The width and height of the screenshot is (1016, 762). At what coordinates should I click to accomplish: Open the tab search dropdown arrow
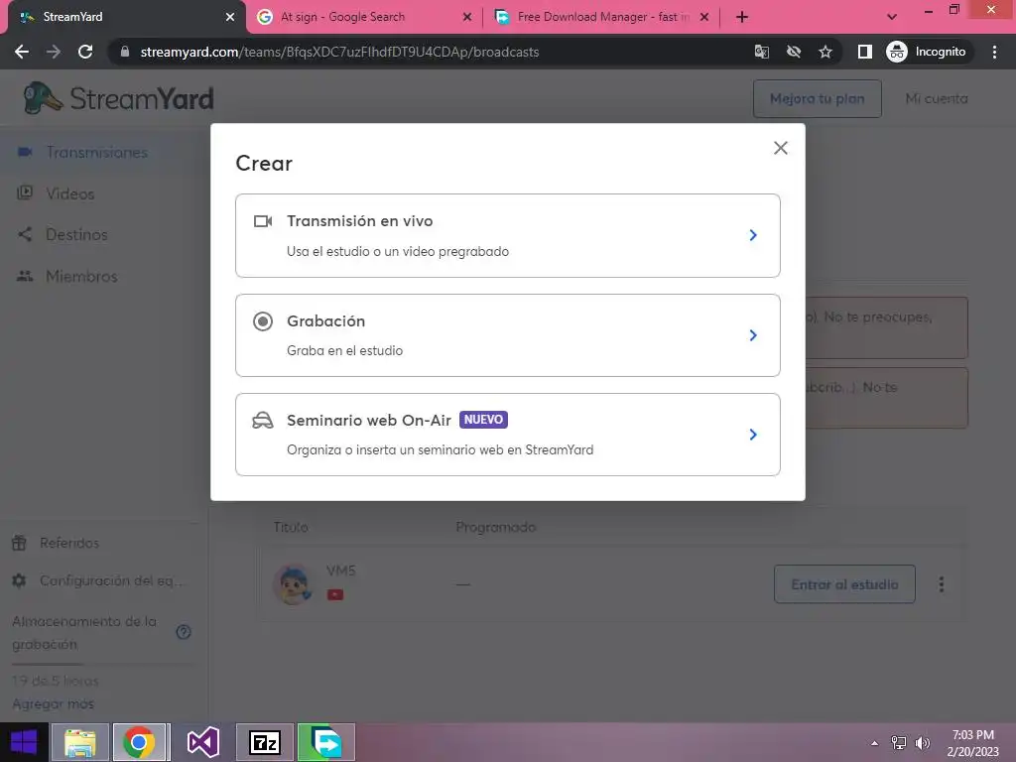click(892, 17)
